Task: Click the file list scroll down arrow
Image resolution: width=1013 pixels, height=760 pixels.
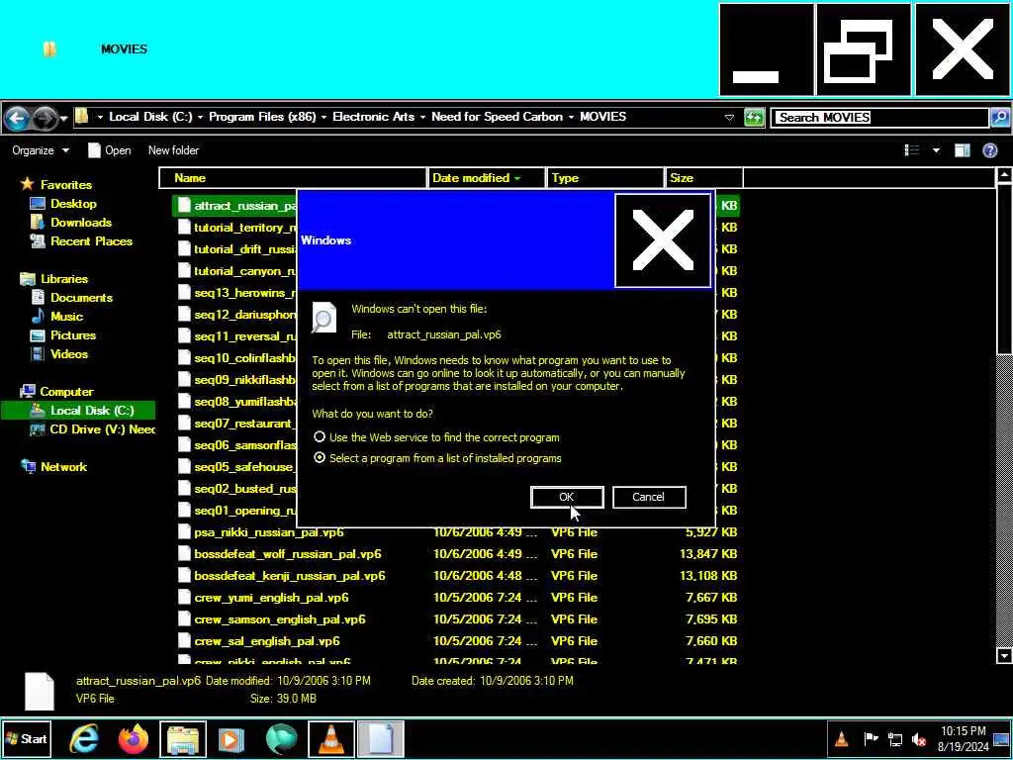Action: coord(1004,656)
